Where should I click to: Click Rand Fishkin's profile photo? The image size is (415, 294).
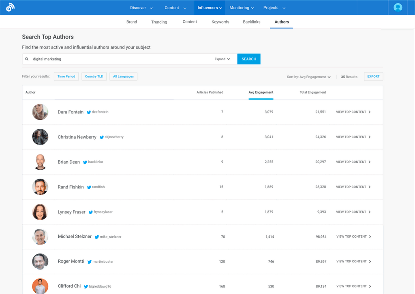tap(40, 187)
